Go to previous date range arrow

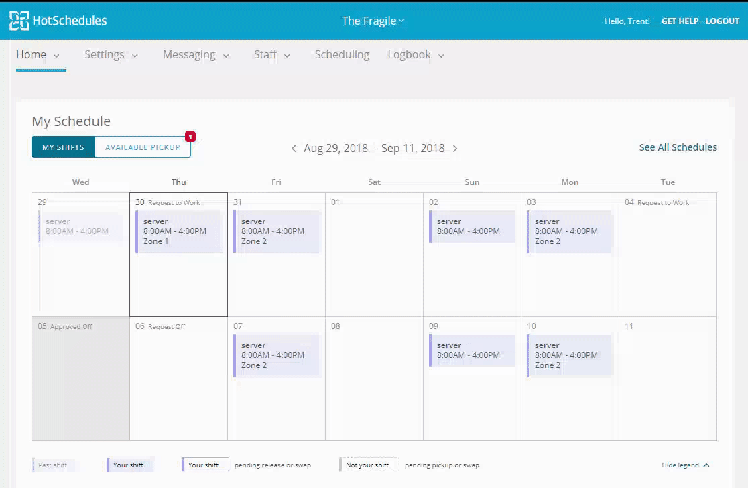[x=294, y=149]
